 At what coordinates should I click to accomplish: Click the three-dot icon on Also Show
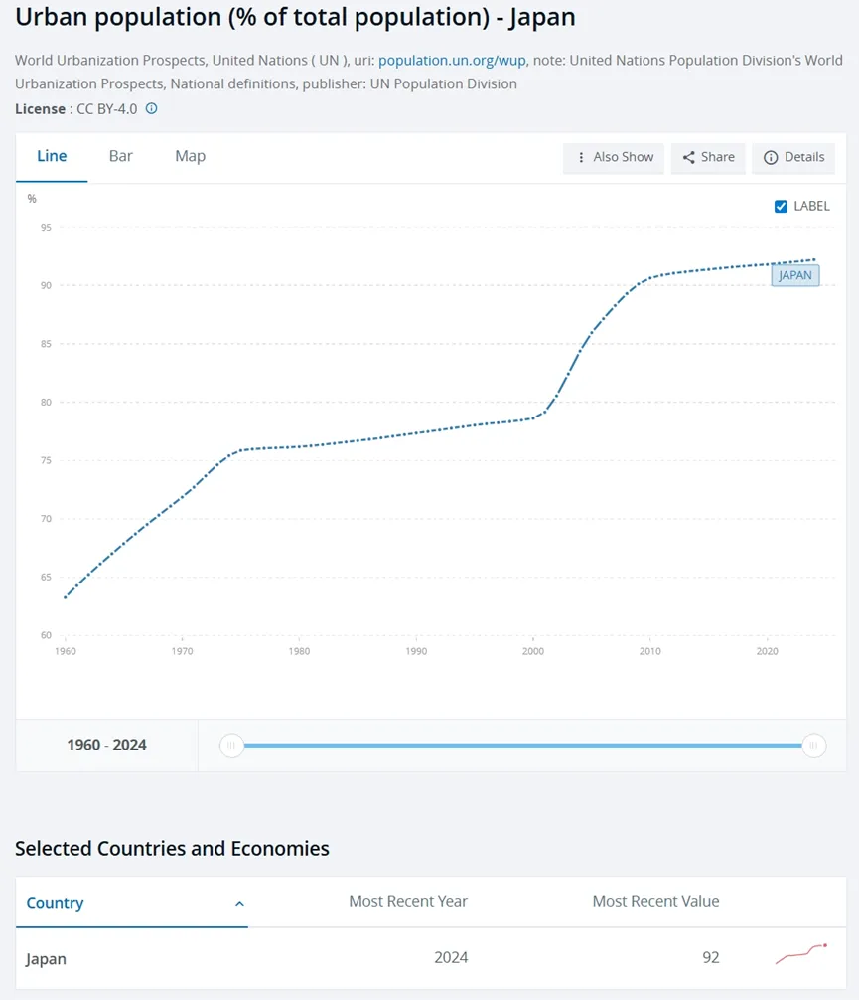pos(581,157)
